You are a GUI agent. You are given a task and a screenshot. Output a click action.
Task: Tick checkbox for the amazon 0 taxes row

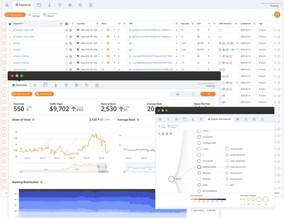click(x=4, y=69)
